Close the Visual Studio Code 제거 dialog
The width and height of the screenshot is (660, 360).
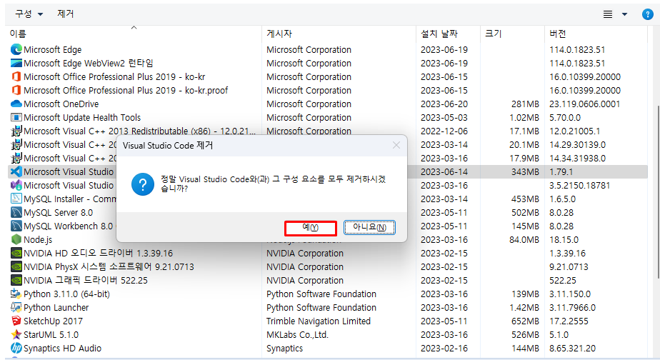pos(396,145)
